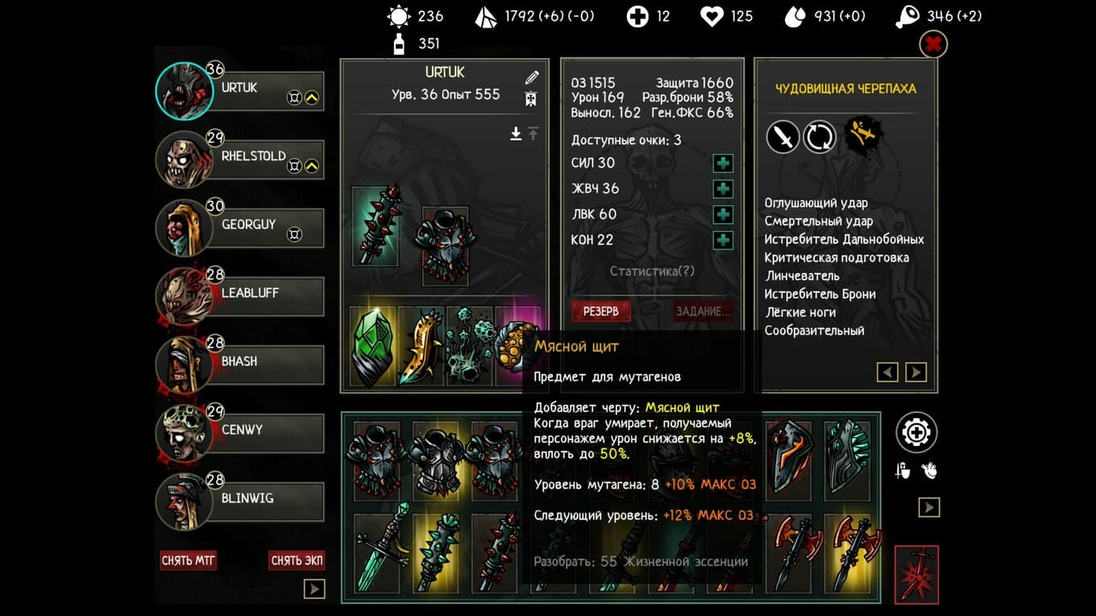Go to next class page with right arrow
1096x616 pixels.
pos(915,372)
